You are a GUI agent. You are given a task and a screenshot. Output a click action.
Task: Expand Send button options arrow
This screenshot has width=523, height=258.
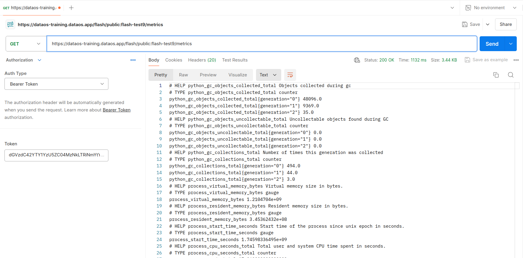coord(511,44)
